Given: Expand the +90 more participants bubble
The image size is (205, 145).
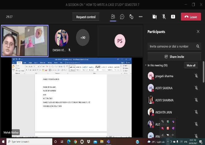Looking at the screenshot, I should pyautogui.click(x=82, y=38).
